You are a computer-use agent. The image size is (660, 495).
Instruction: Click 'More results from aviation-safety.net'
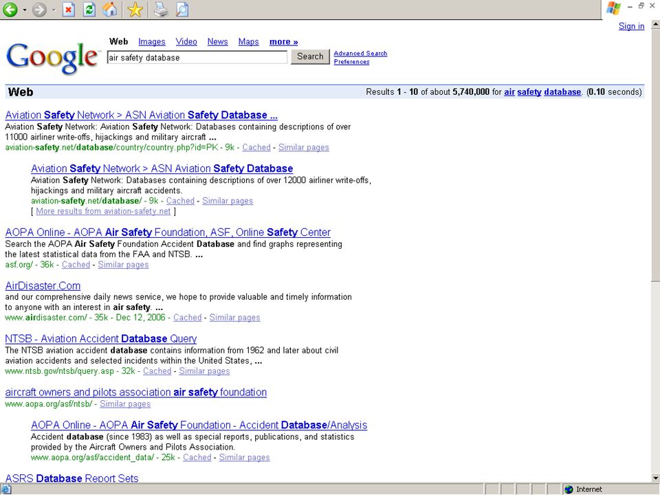[x=103, y=211]
